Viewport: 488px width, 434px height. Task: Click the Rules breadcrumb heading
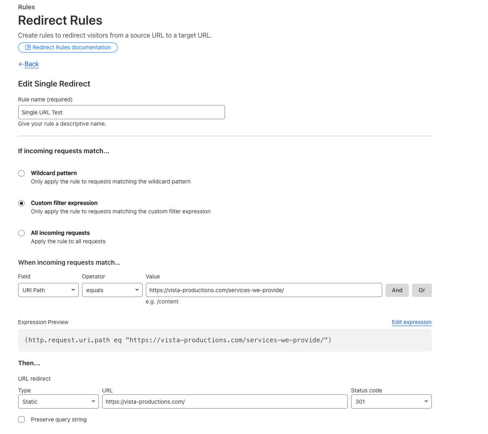(27, 7)
